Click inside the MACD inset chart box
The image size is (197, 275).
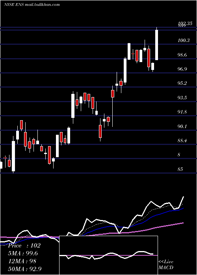108,255
